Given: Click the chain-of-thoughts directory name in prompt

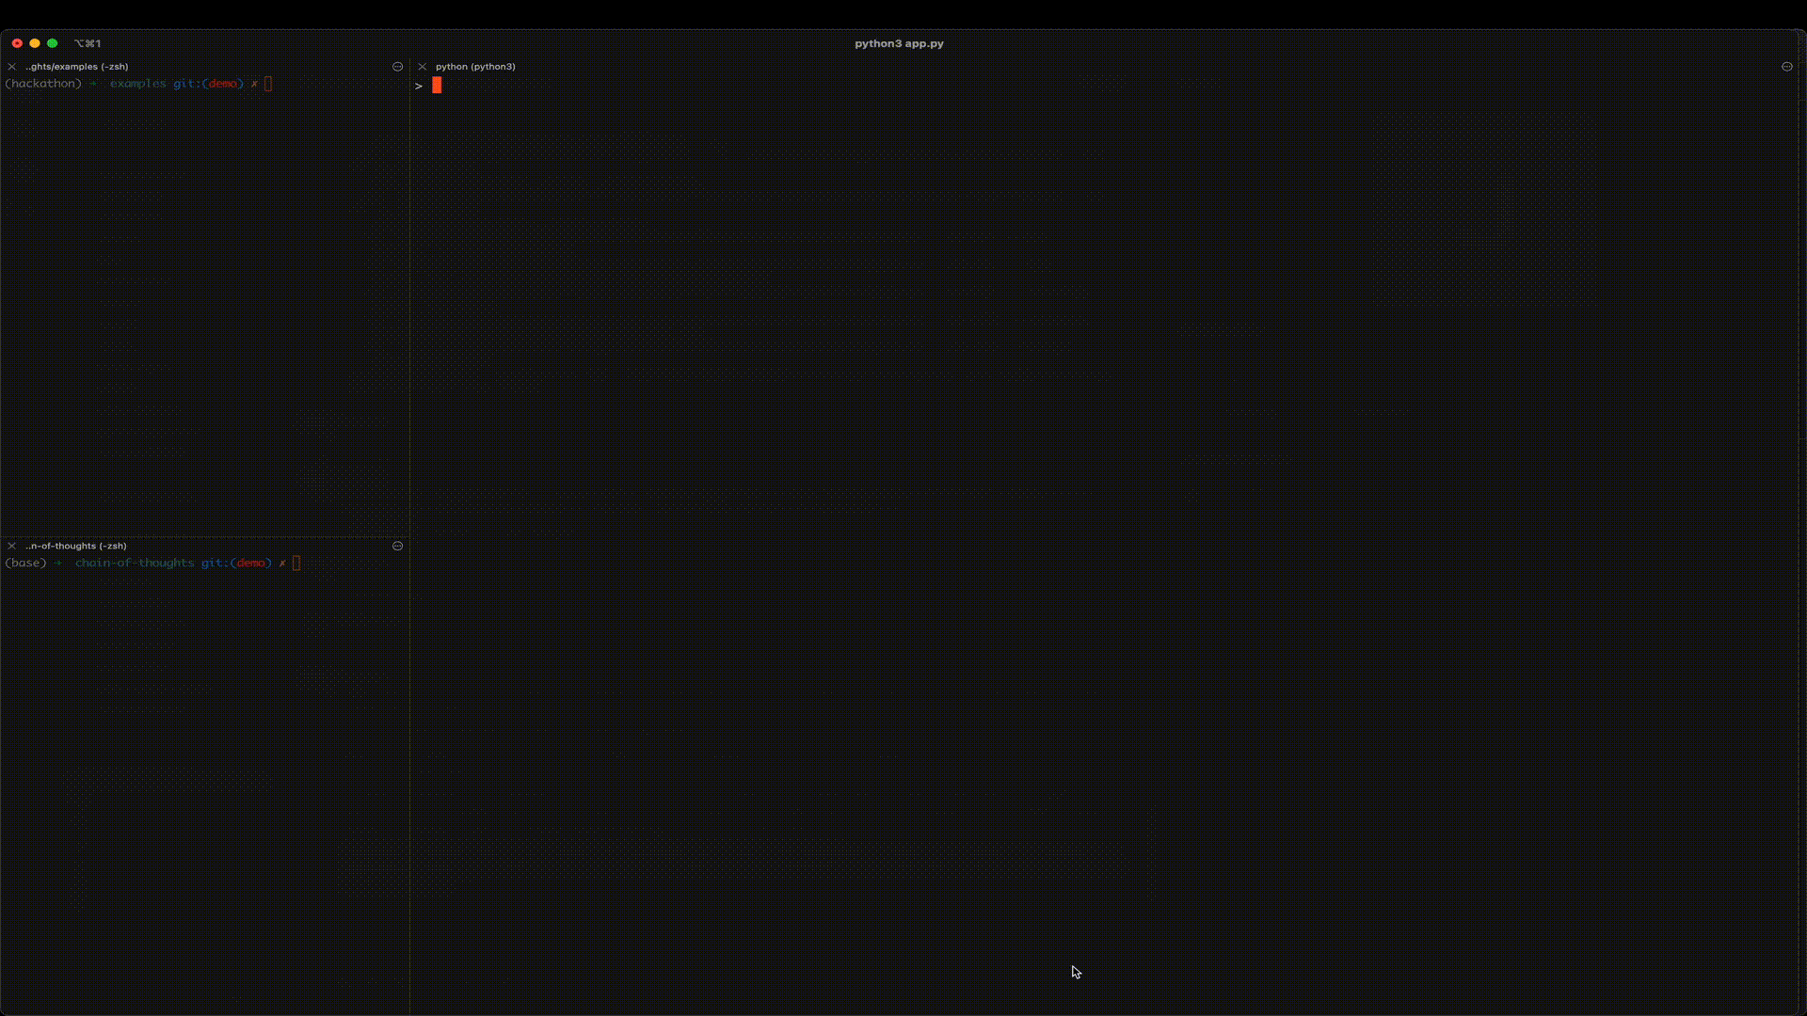Looking at the screenshot, I should pyautogui.click(x=135, y=563).
